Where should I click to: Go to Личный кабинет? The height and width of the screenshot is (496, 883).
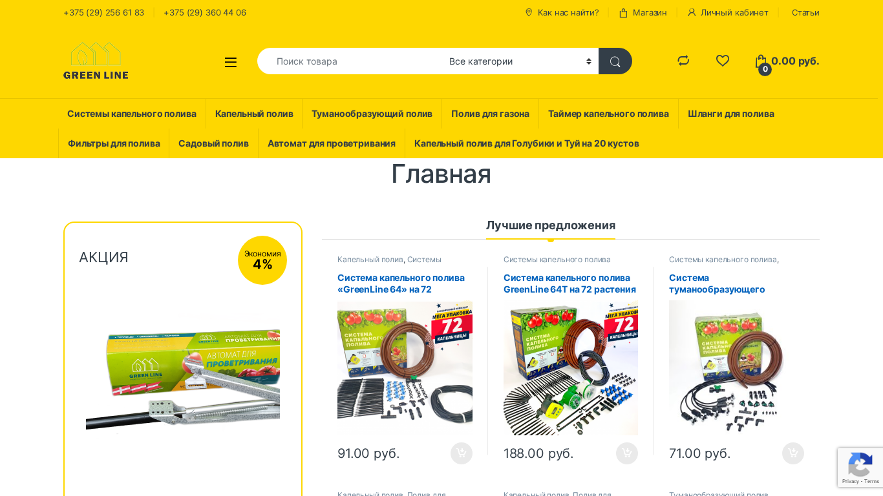[728, 13]
